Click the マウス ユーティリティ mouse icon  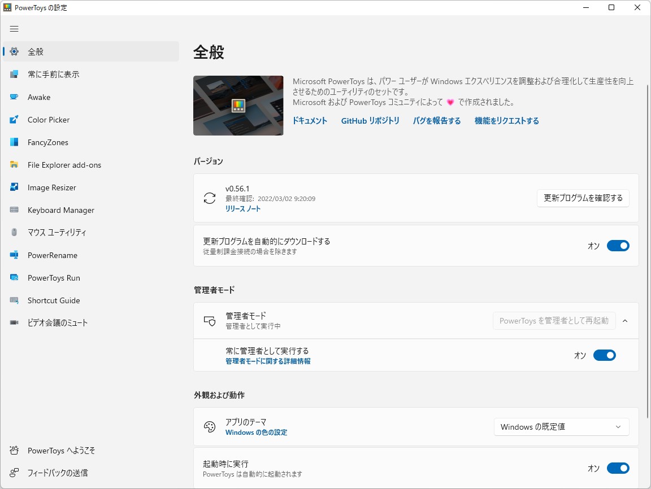14,232
